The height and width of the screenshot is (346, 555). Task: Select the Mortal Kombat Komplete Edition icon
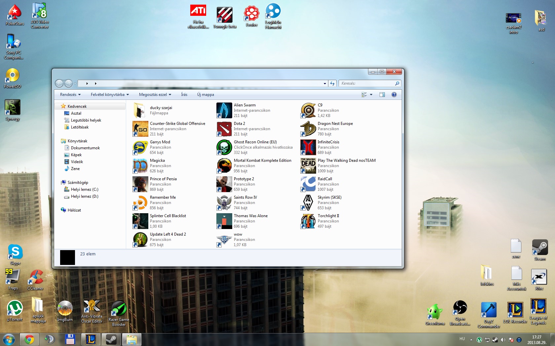[x=224, y=166]
